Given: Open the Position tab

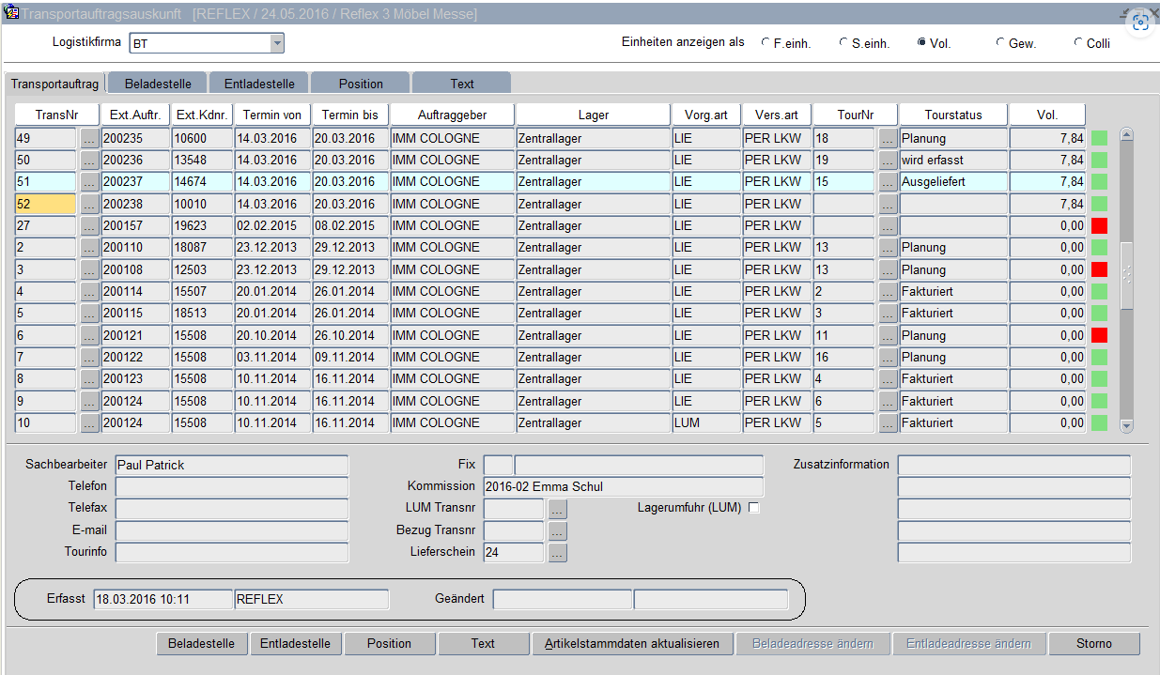Looking at the screenshot, I should 361,84.
